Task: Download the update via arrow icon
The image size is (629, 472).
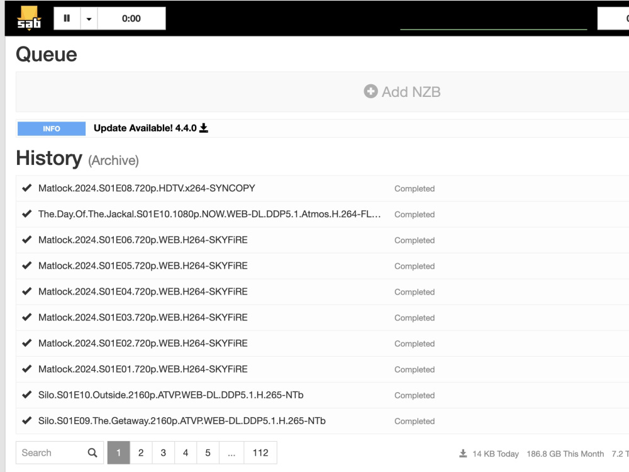Action: (204, 128)
